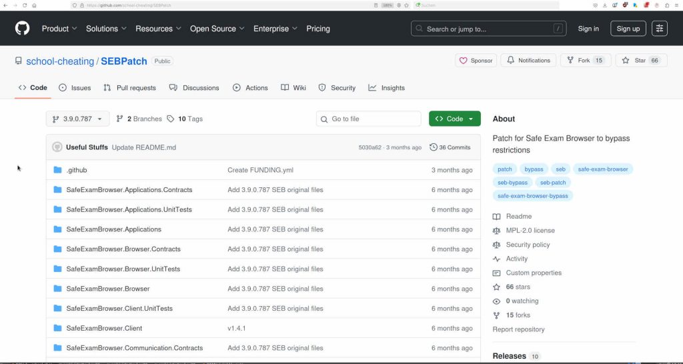This screenshot has height=364, width=683.
Task: Click the seb-bypass topic tag
Action: (x=512, y=183)
